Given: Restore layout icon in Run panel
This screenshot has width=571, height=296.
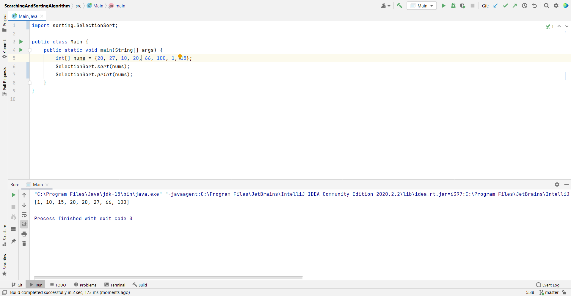Looking at the screenshot, I should [13, 229].
